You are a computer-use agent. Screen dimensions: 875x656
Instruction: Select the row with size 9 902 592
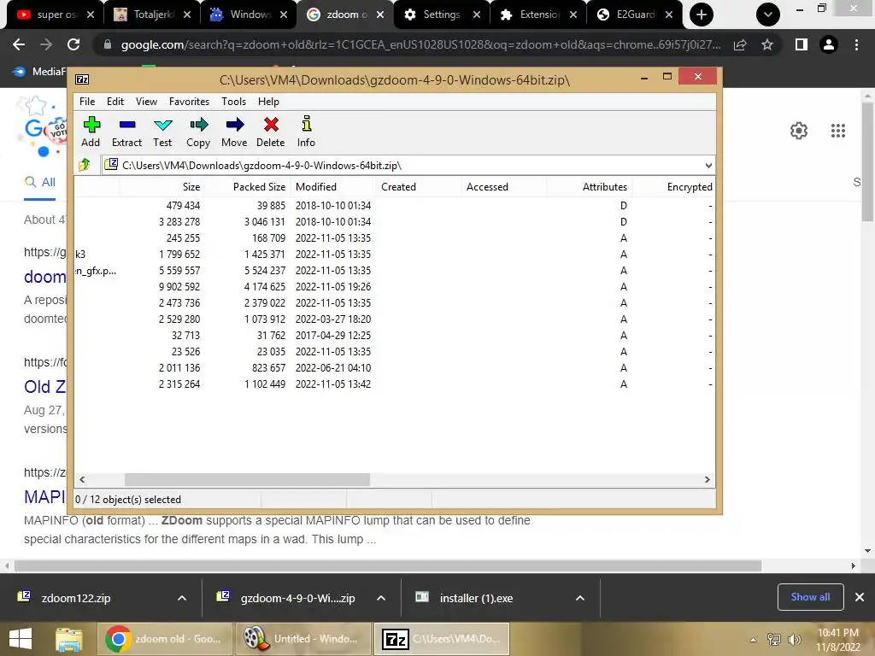coord(395,287)
